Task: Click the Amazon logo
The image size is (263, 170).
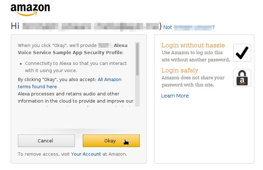Action: [x=30, y=9]
